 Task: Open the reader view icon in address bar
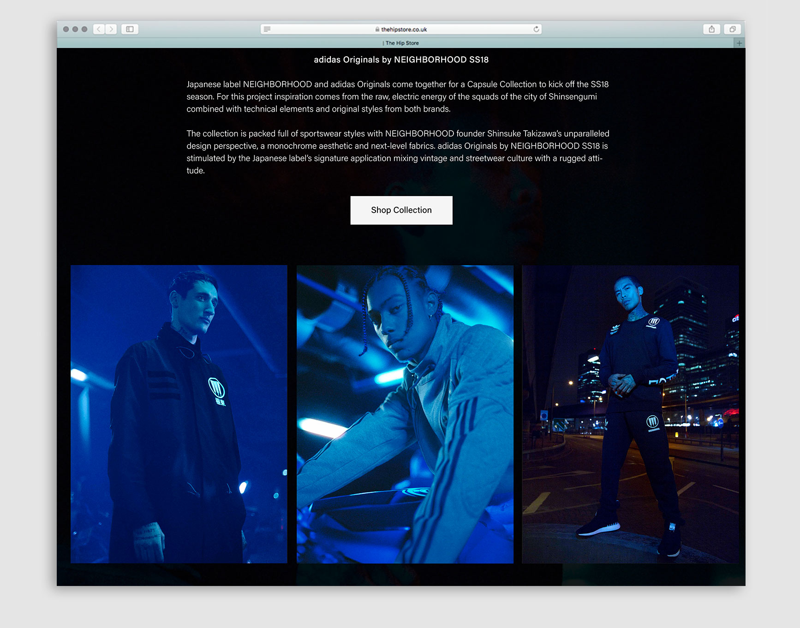267,29
